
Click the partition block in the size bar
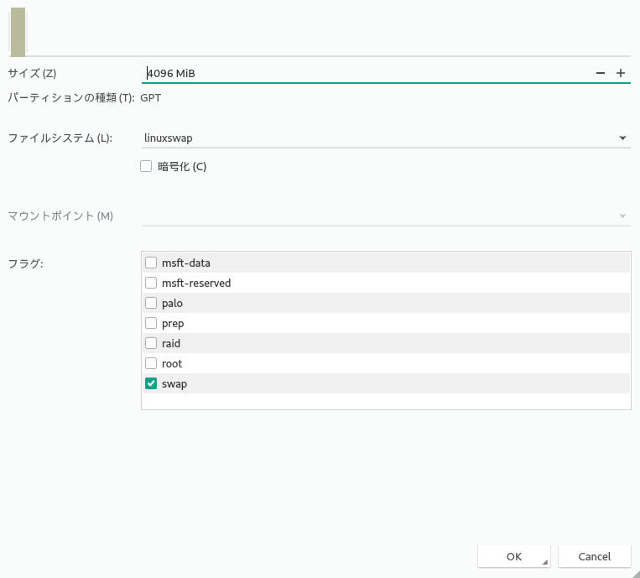18,31
